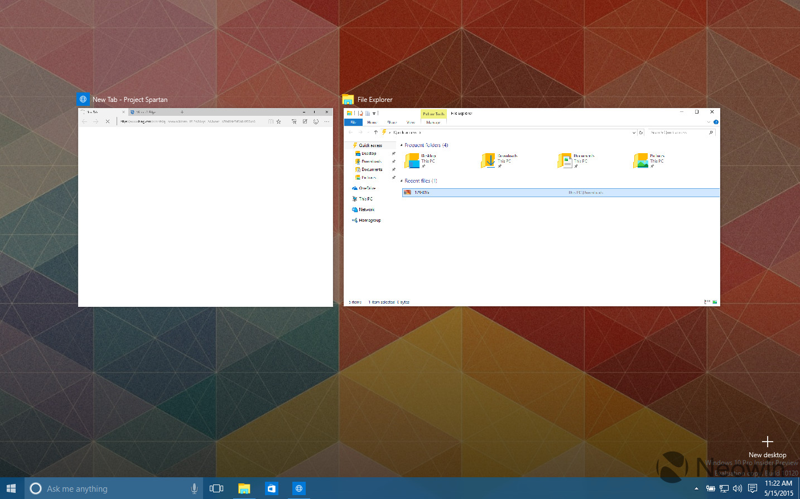Open the File tab in File Explorer
The width and height of the screenshot is (800, 499).
pyautogui.click(x=353, y=122)
